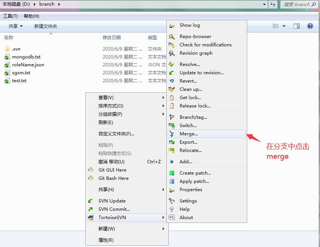Open the 工具(T) menu

click(x=10, y=16)
